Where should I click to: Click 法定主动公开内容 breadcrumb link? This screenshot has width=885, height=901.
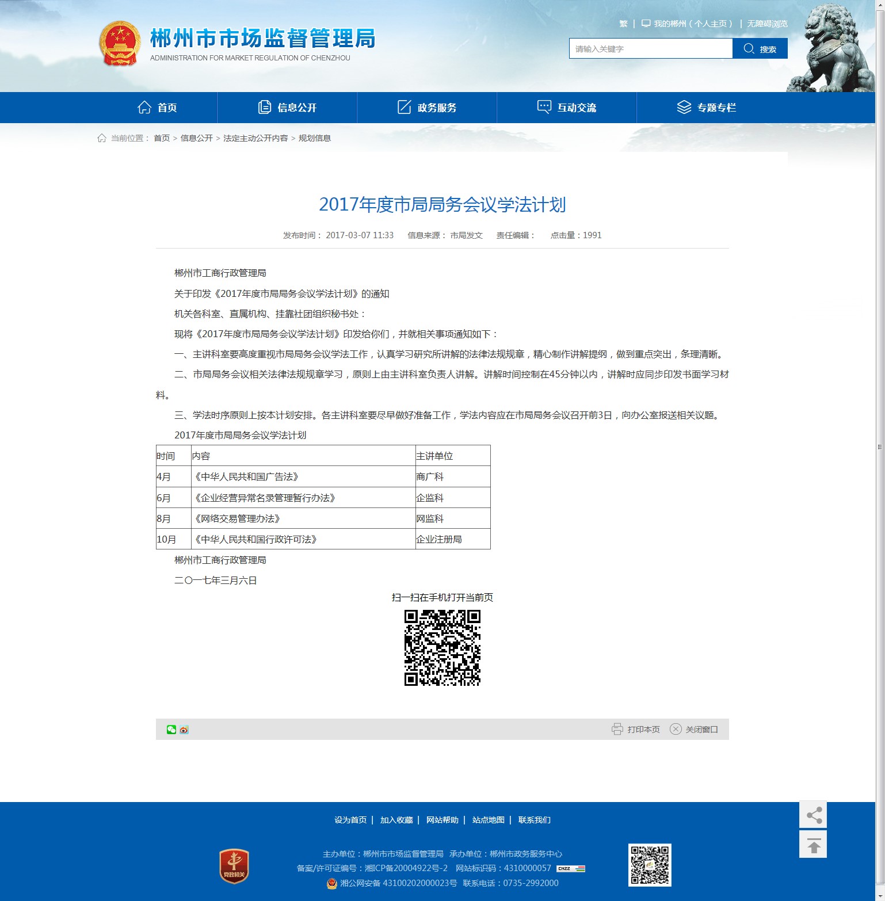click(255, 138)
